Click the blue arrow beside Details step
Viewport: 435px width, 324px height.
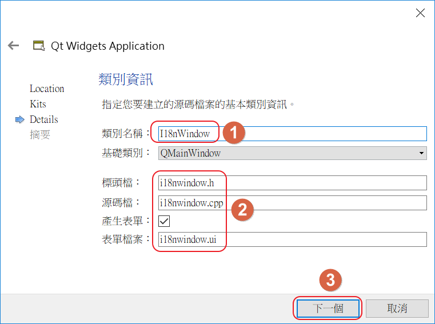19,119
